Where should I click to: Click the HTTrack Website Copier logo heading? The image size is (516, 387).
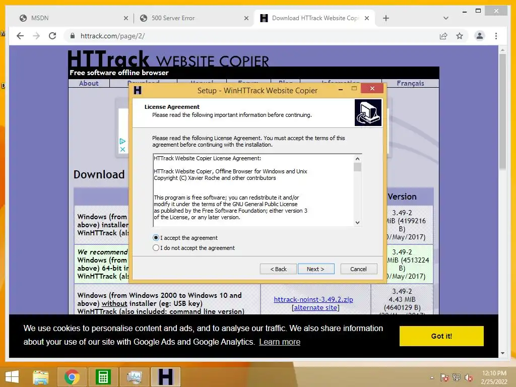[x=168, y=59]
